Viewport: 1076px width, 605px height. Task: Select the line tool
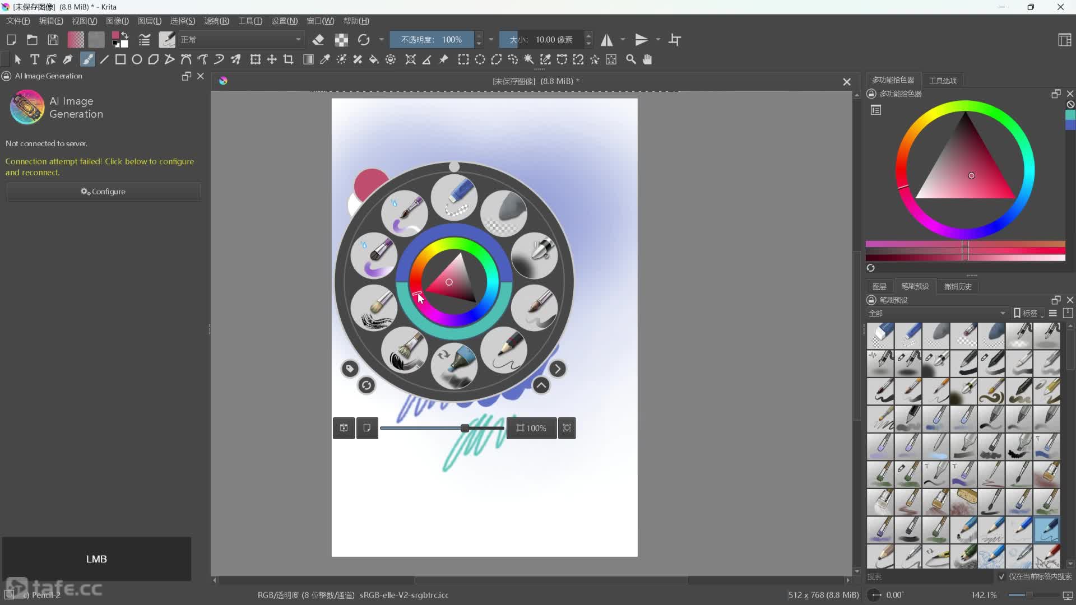[x=104, y=59]
